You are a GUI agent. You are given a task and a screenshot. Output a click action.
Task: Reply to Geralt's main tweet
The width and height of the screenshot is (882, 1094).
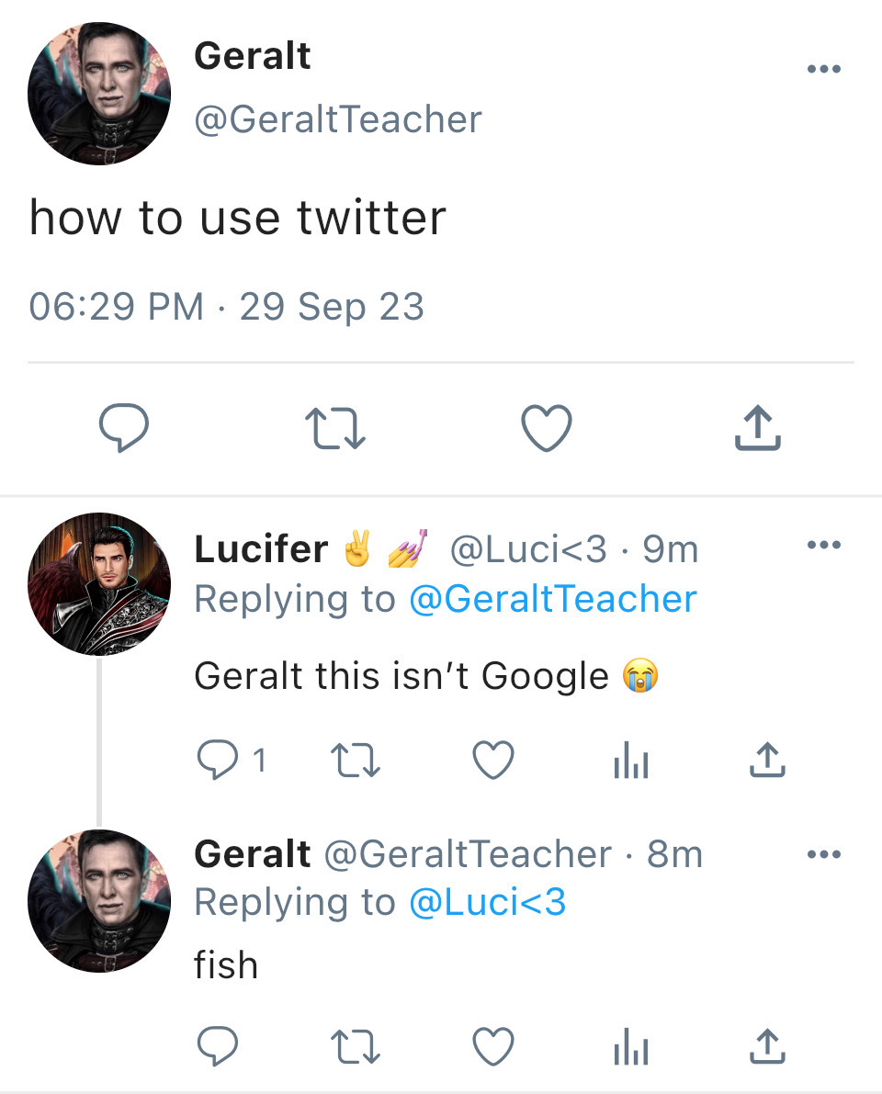coord(123,429)
